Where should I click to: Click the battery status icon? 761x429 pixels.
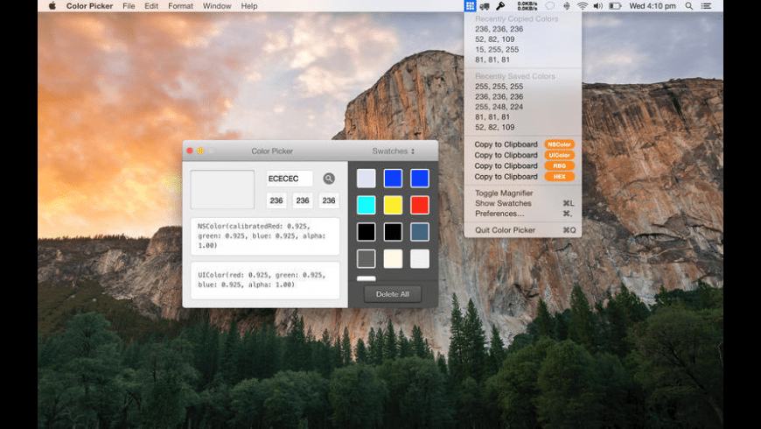click(615, 6)
